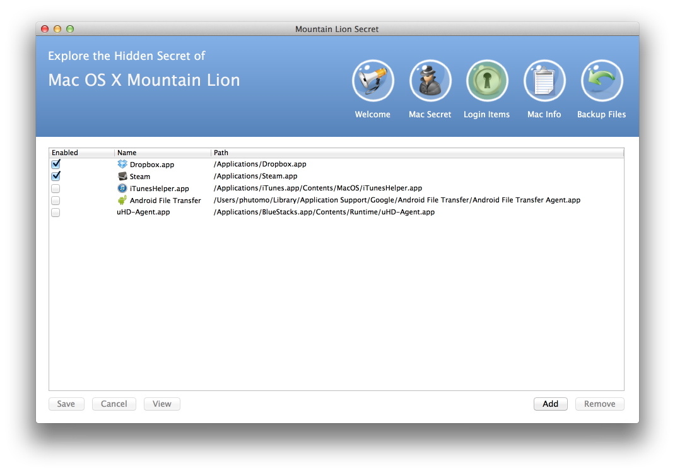This screenshot has height=473, width=675.
Task: Click the iTunesHelper.app path text
Action: [x=318, y=188]
